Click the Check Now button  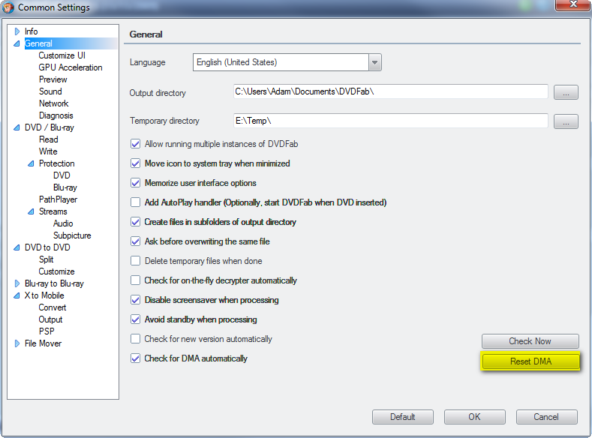(x=530, y=341)
